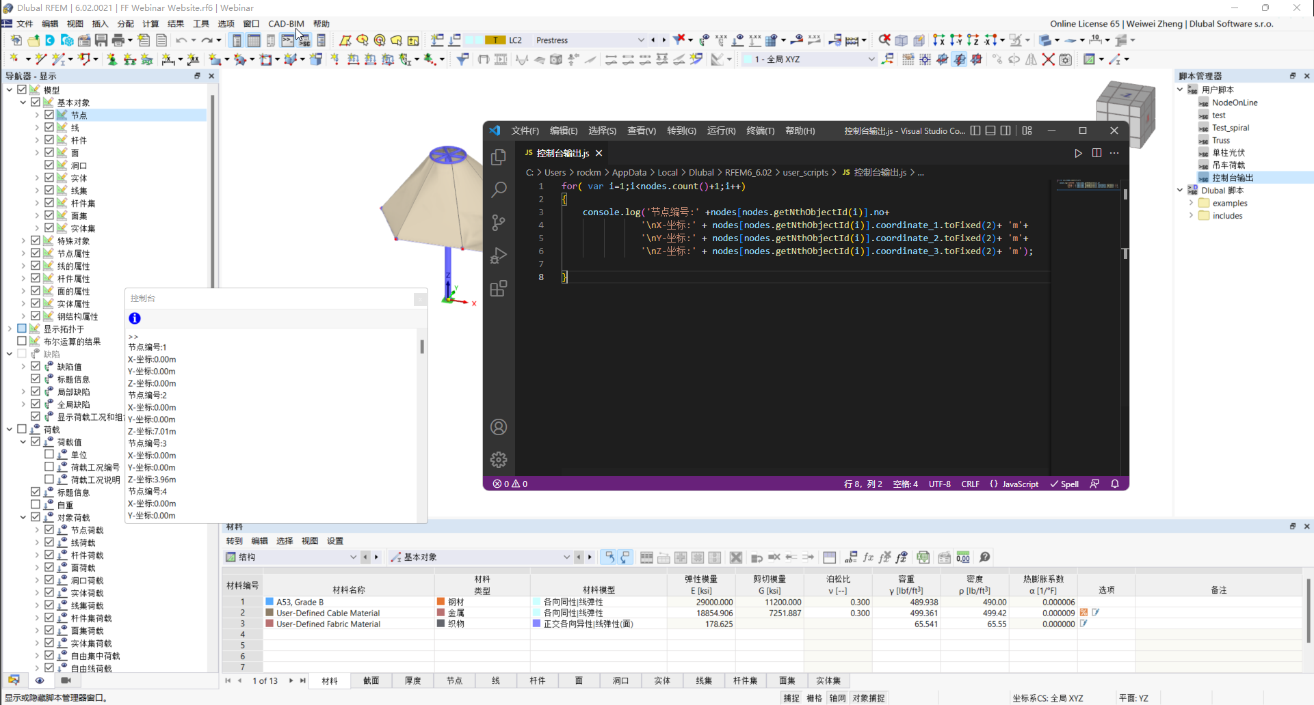Screen dimensions: 1314x705
Task: Click the help icon in materials table toolbar
Action: click(985, 557)
